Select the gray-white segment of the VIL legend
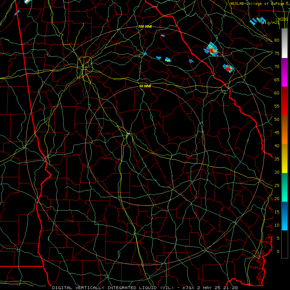 (285, 43)
